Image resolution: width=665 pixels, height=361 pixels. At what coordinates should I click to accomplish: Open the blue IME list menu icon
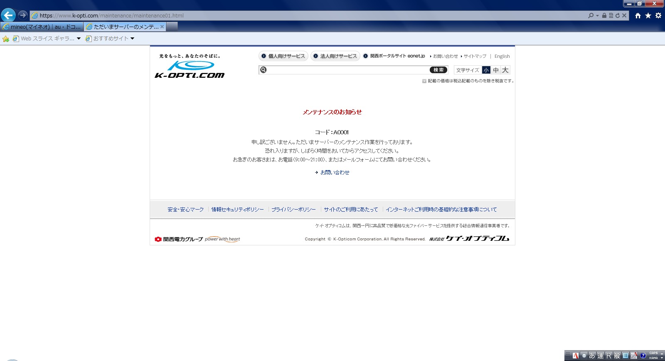click(x=626, y=356)
